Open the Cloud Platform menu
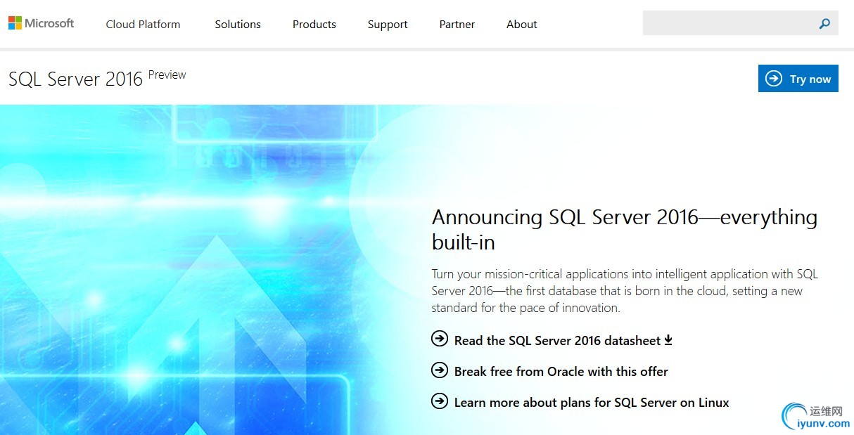Image resolution: width=854 pixels, height=435 pixels. pos(143,24)
